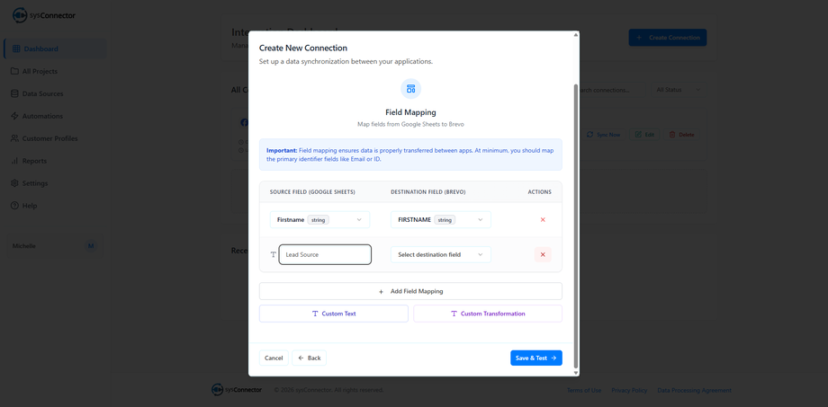828x407 pixels.
Task: Add a new field mapping
Action: coord(410,291)
